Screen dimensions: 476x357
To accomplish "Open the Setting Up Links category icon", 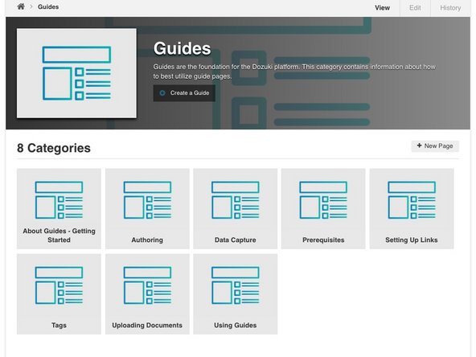I will [412, 199].
